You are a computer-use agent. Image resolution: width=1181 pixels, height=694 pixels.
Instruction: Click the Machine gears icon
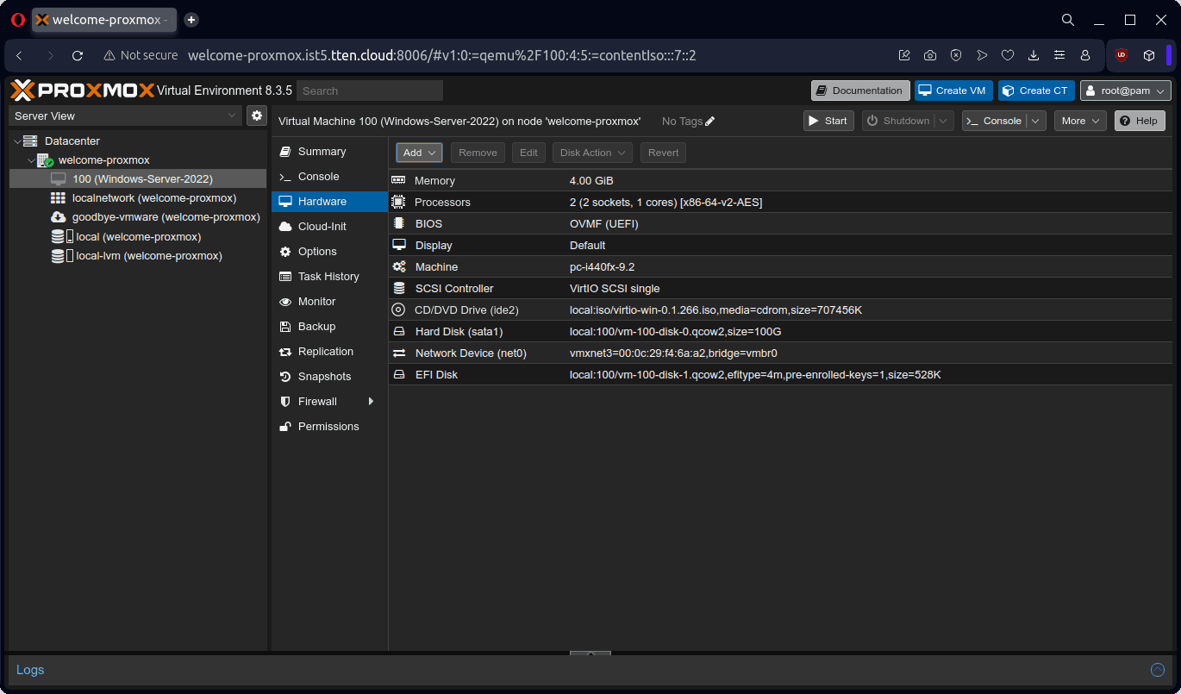(x=398, y=266)
